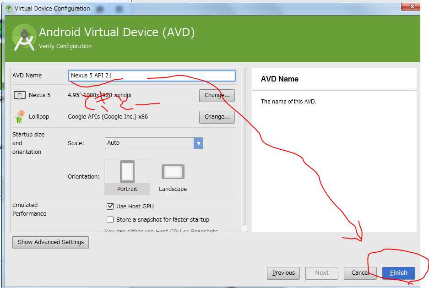This screenshot has height=288, width=429.
Task: Click the settings panel vertical scrollbar
Action: (x=244, y=147)
